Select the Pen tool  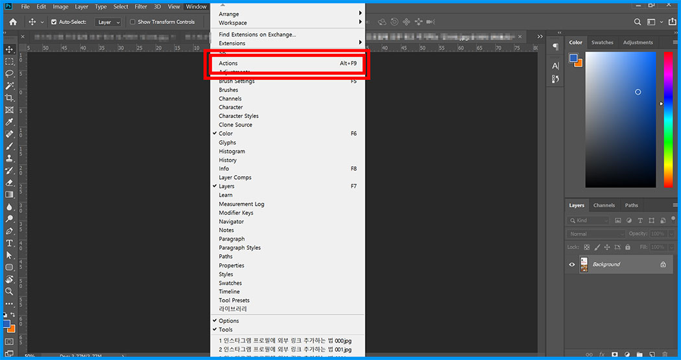[x=9, y=231]
